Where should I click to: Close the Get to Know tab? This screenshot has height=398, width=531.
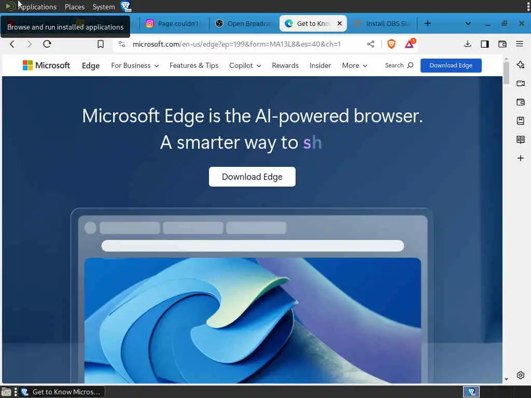tap(340, 23)
